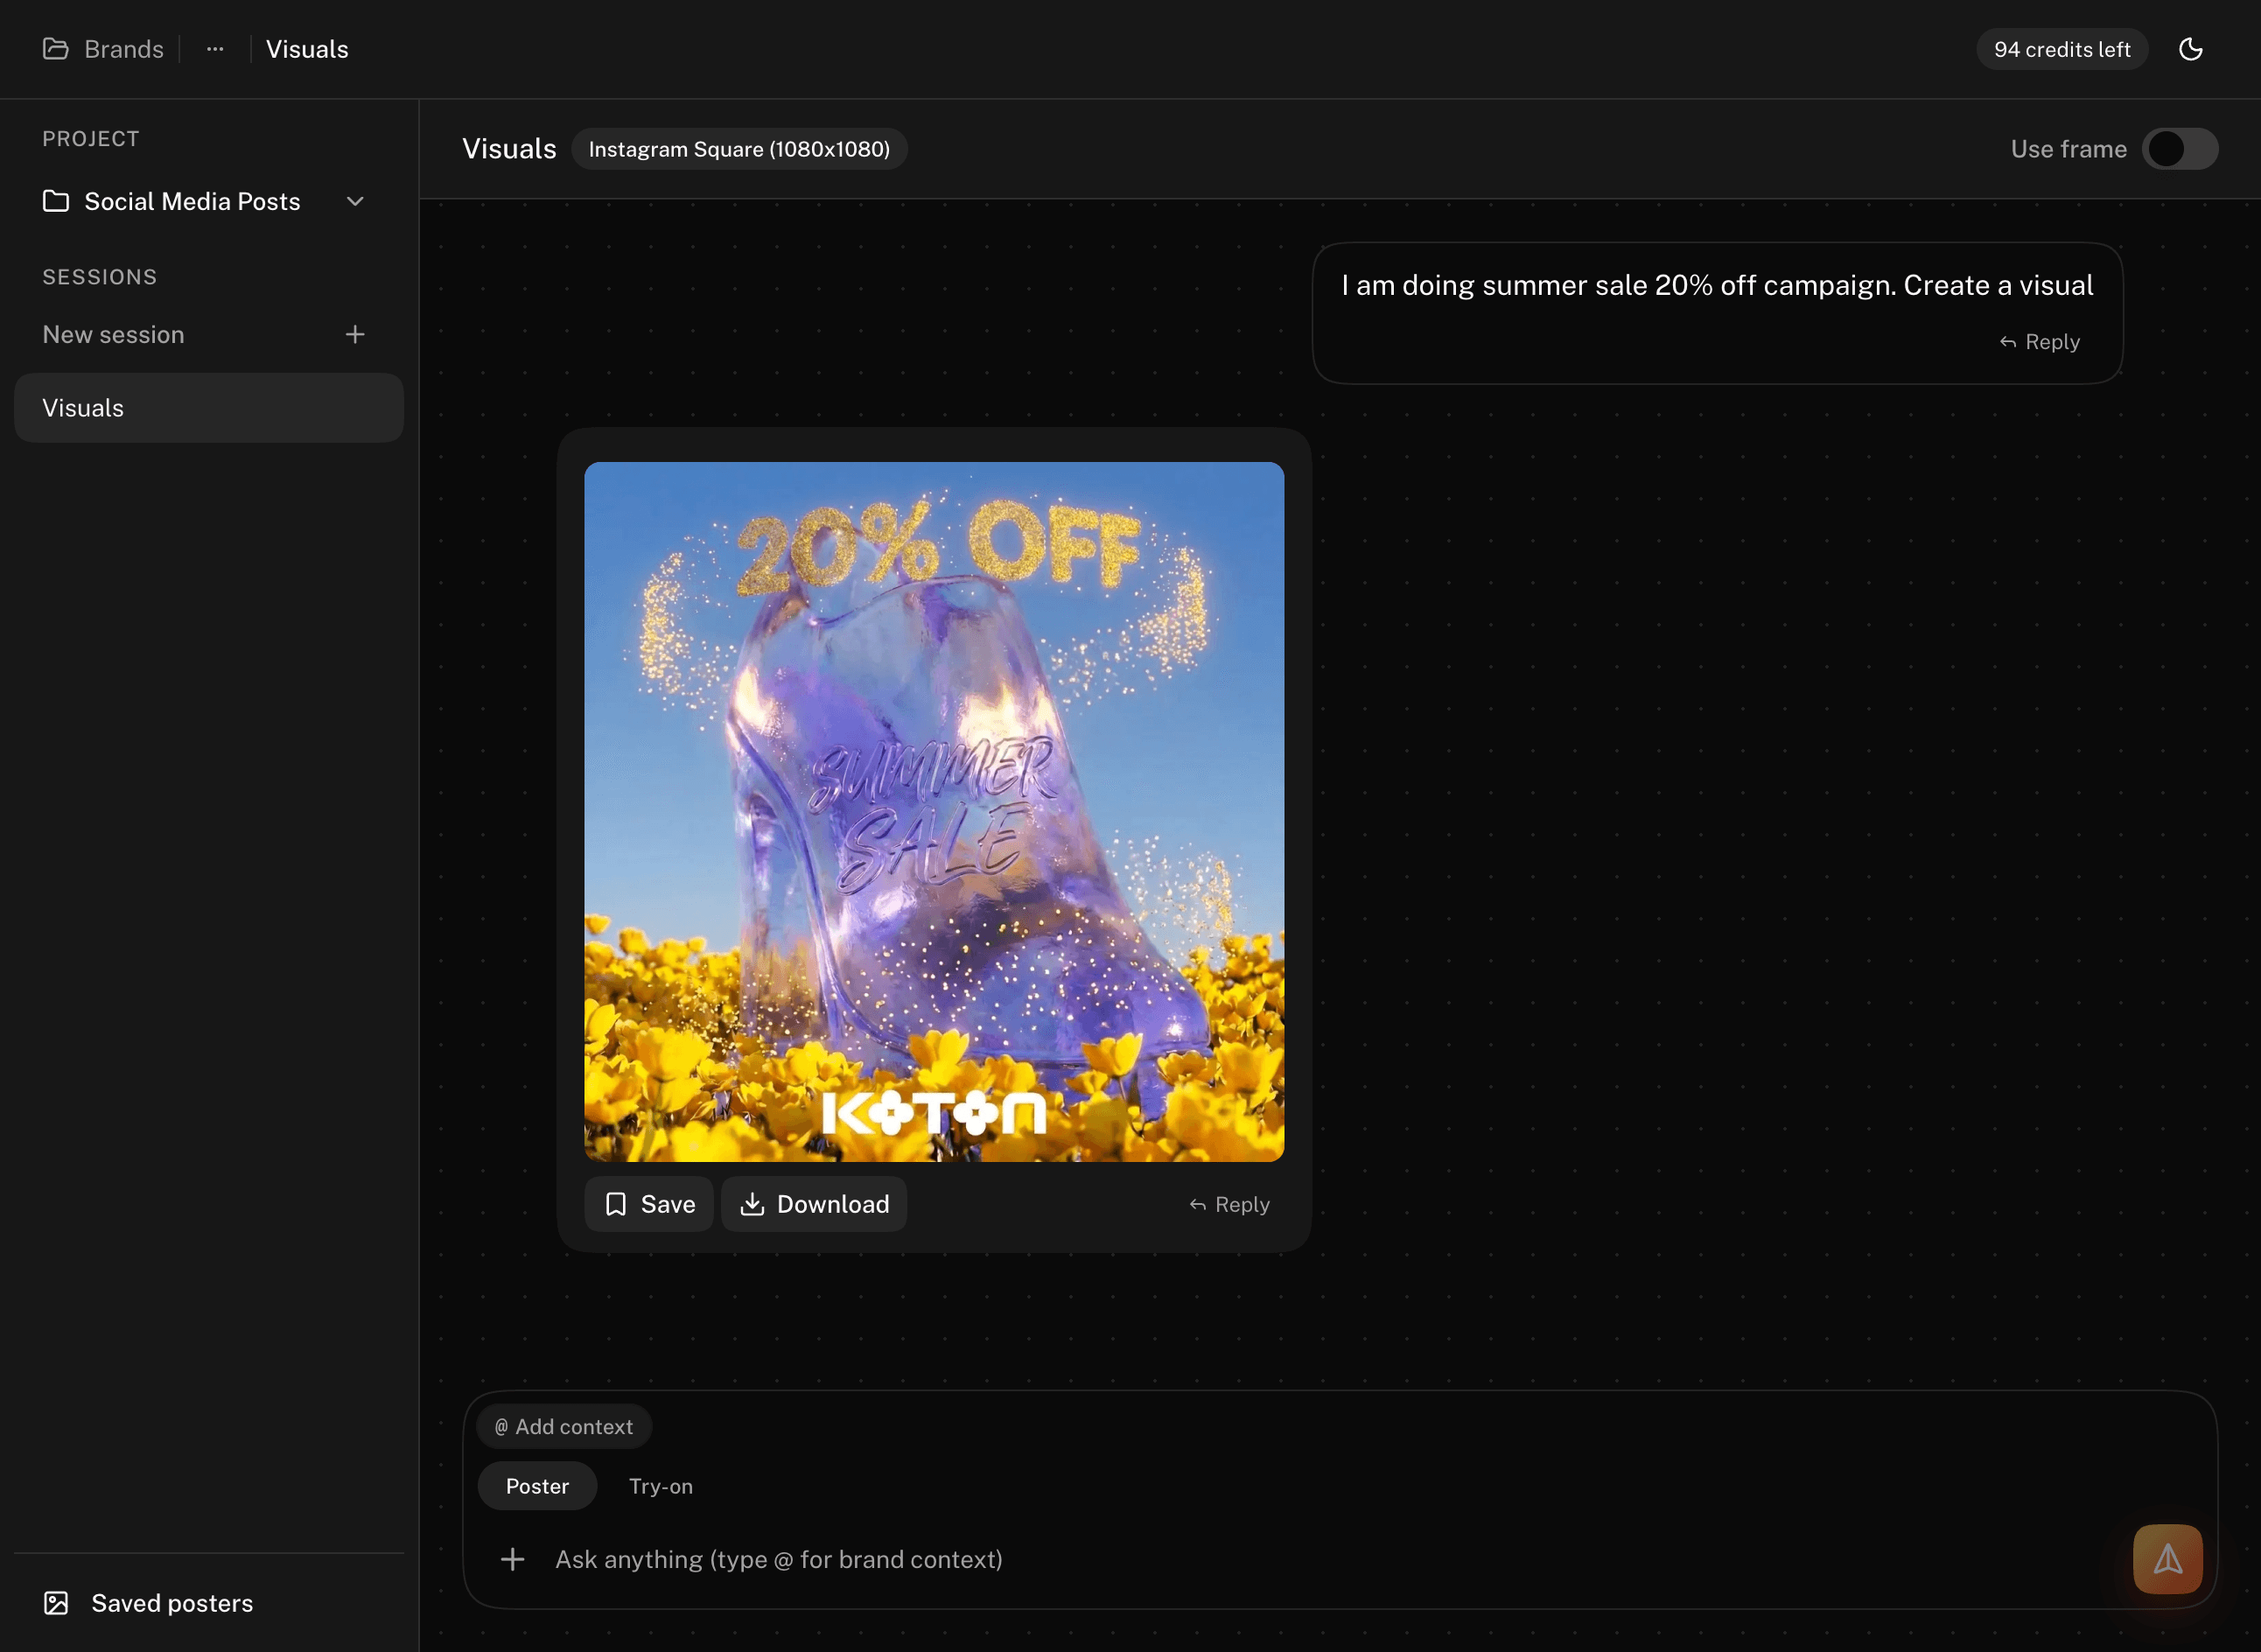Viewport: 2261px width, 1652px height.
Task: Click the Instagram Square (1080x1080) format badge
Action: tap(739, 149)
